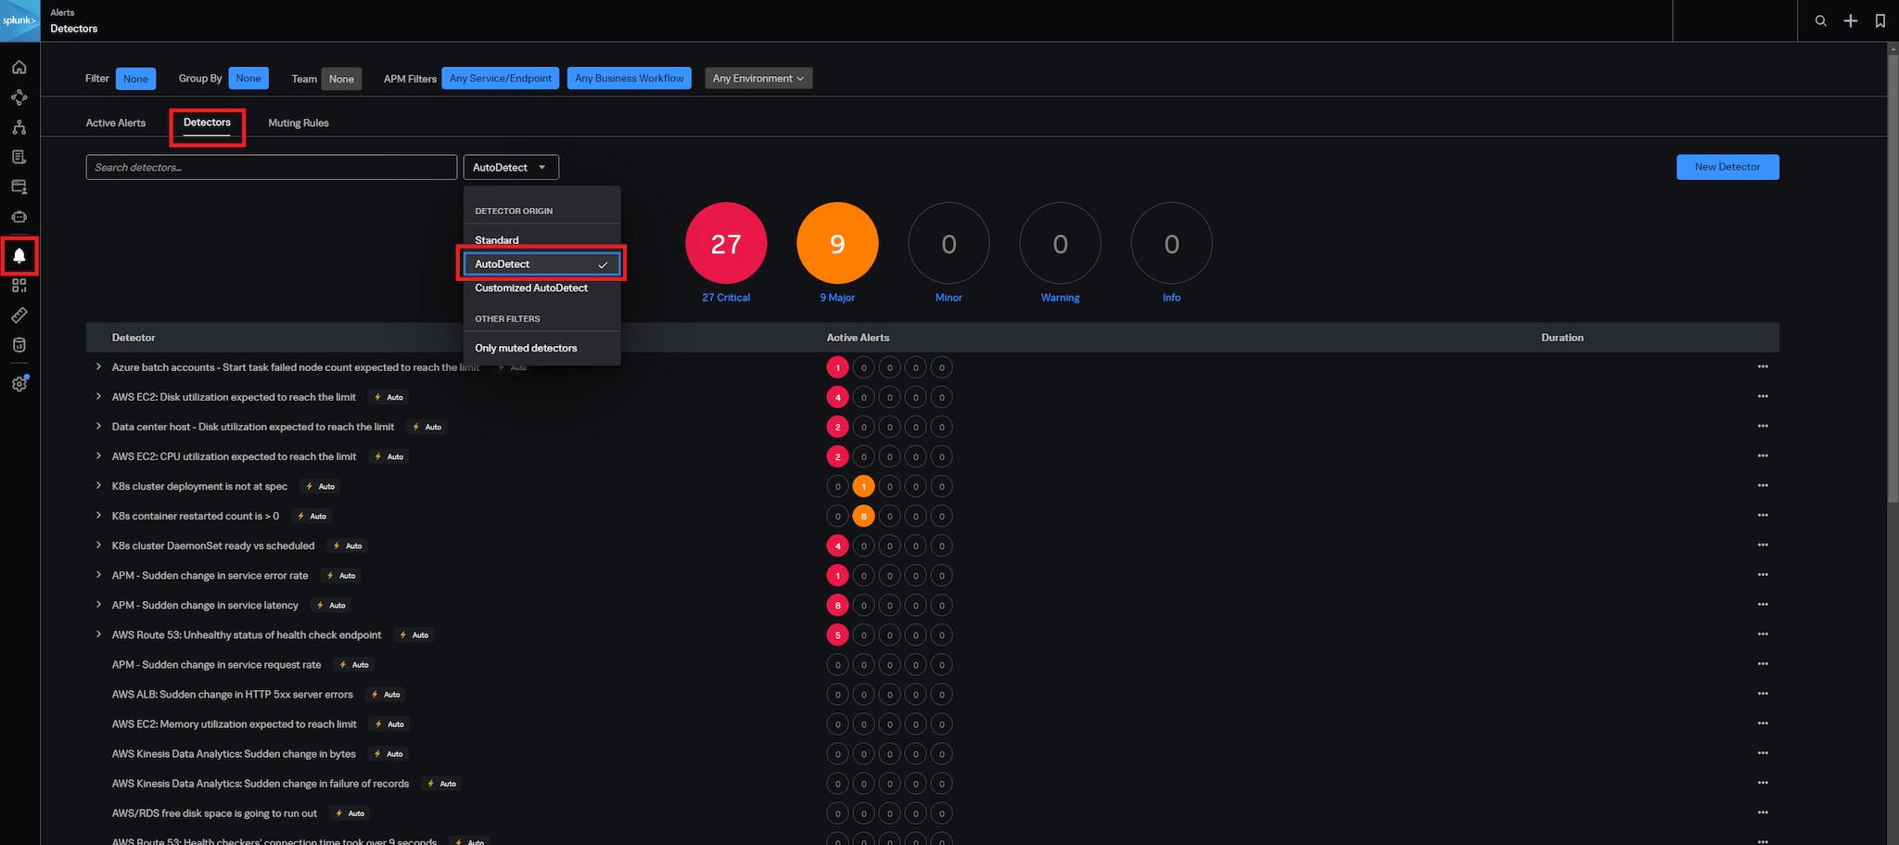The width and height of the screenshot is (1899, 845).
Task: Open the AutoDetect origin dropdown
Action: pos(511,167)
